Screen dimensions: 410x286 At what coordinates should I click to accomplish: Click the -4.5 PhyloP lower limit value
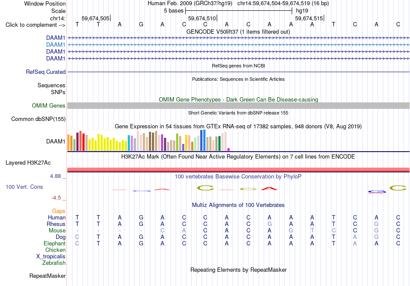point(56,198)
